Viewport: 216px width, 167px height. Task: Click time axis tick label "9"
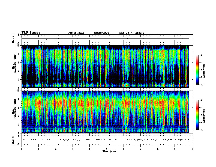(x=175, y=149)
